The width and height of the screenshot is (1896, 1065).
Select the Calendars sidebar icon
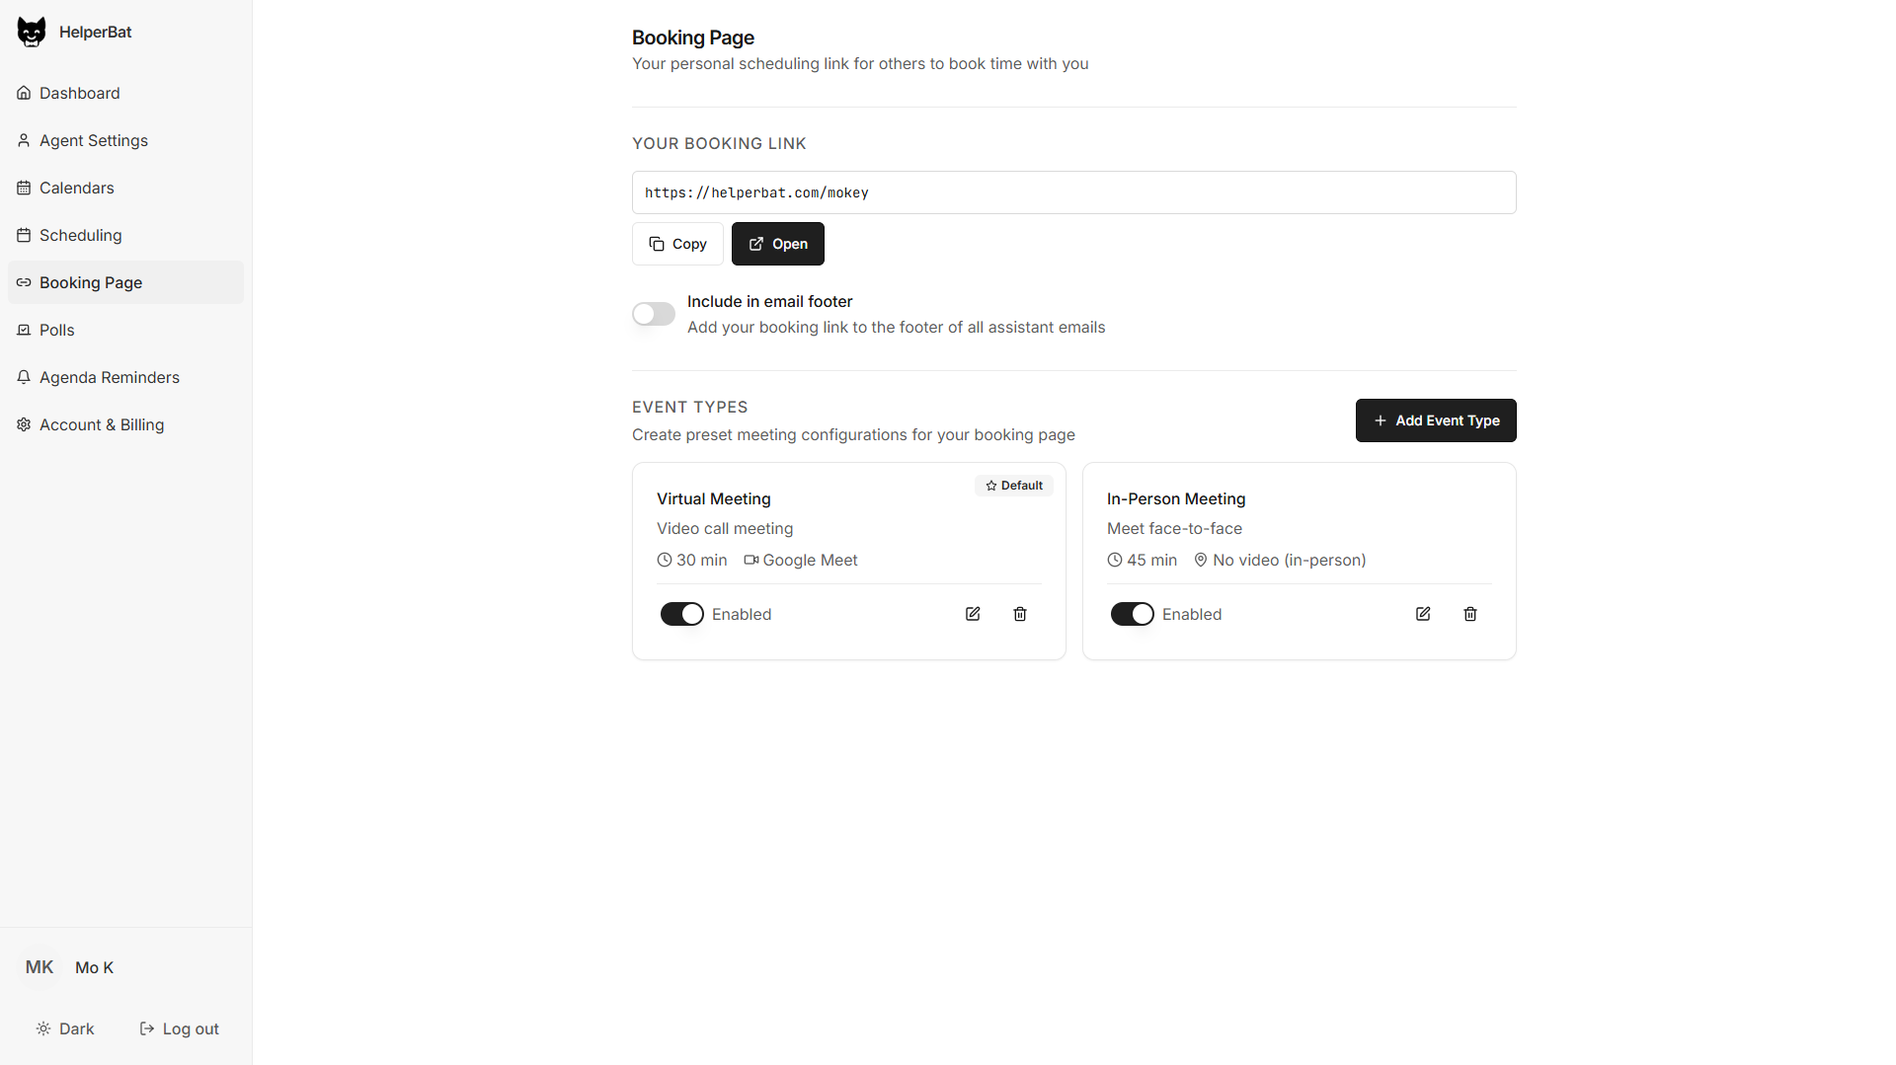point(24,188)
